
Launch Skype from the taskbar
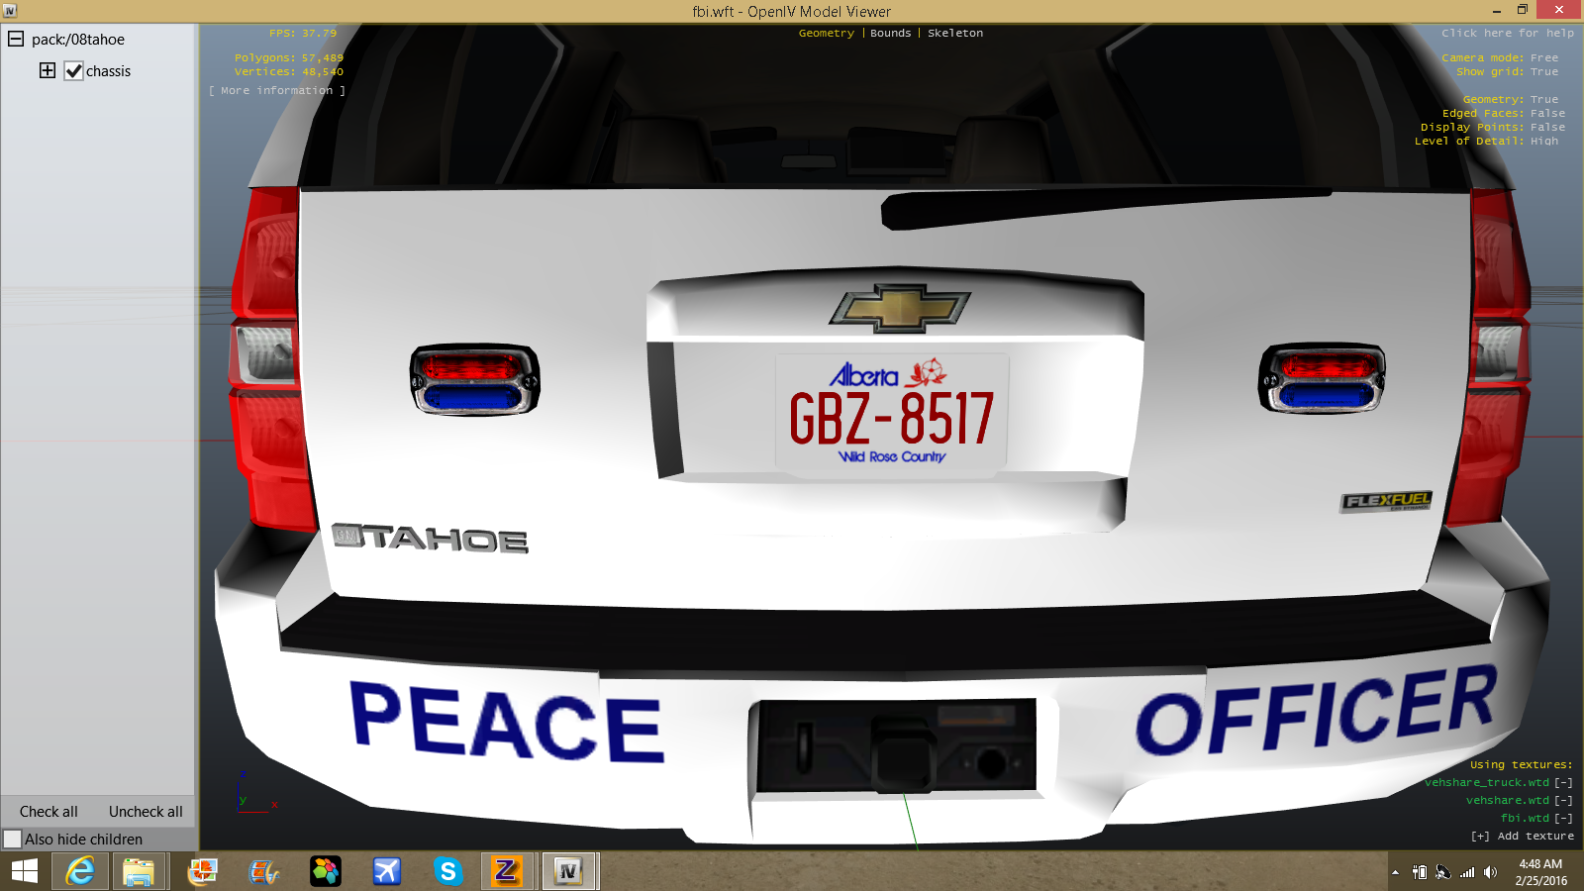click(x=447, y=871)
